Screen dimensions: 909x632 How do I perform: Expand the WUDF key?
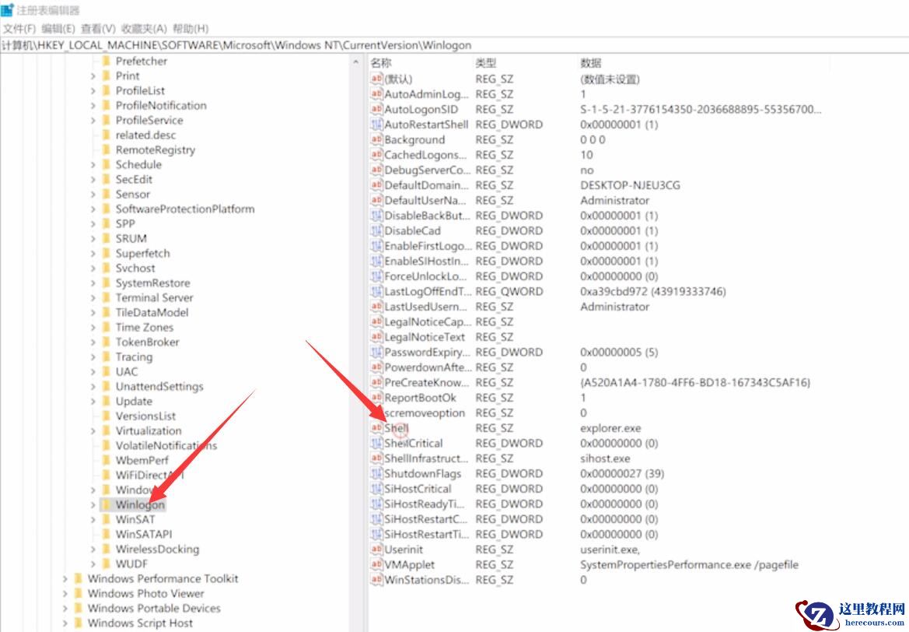click(x=93, y=564)
